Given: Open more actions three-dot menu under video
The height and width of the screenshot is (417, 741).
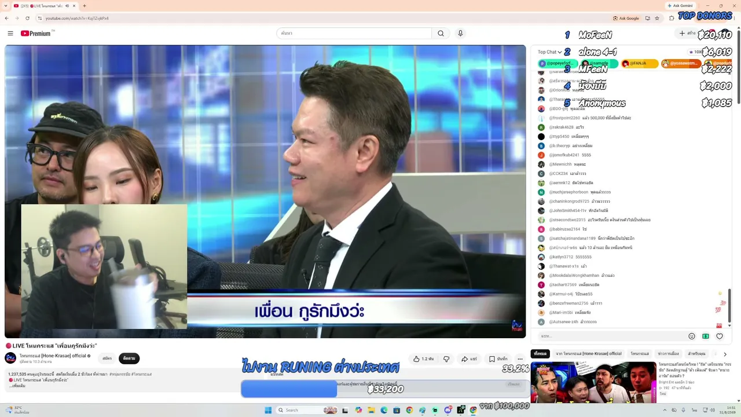Looking at the screenshot, I should point(520,359).
